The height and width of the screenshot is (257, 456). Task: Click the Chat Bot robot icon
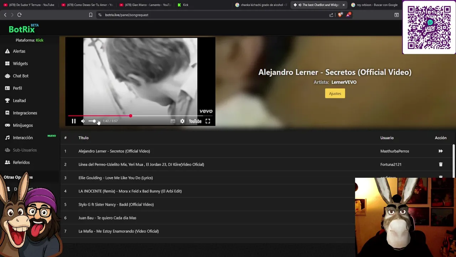pyautogui.click(x=7, y=76)
